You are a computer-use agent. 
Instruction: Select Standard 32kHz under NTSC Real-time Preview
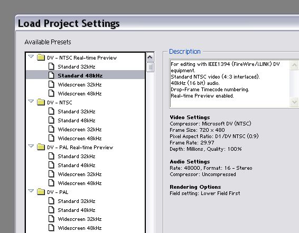point(77,67)
